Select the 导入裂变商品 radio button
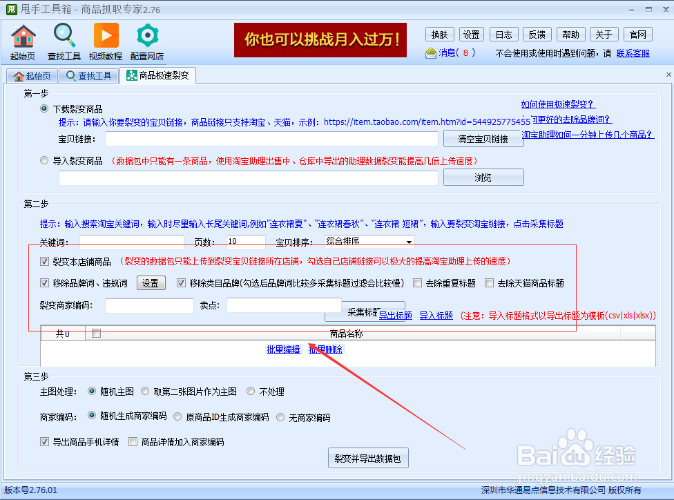674x500 pixels. (44, 160)
